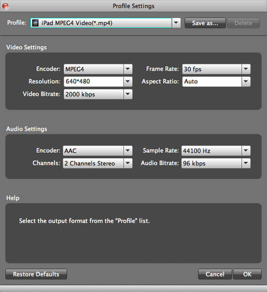This screenshot has width=267, height=292.
Task: Click the Profile Settings window title
Action: [x=133, y=6]
